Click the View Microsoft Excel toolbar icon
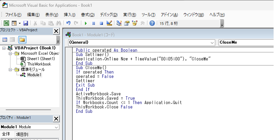The width and height of the screenshot is (279, 140). [6, 23]
